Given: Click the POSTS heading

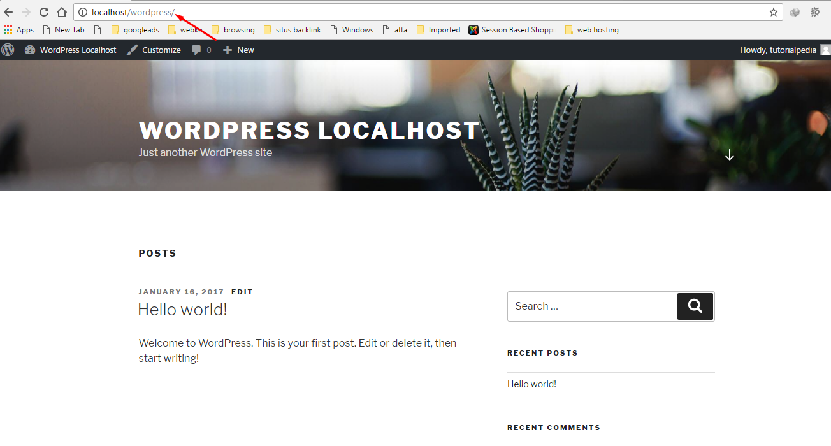Looking at the screenshot, I should 157,254.
